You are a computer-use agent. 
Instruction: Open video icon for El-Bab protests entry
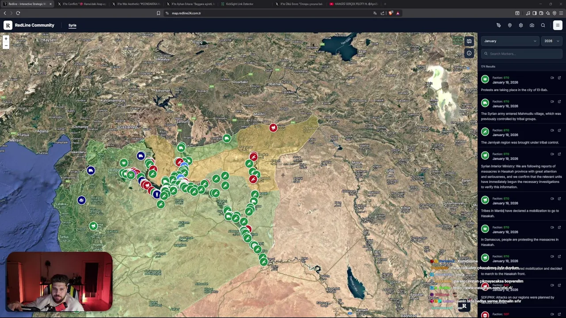pyautogui.click(x=552, y=78)
